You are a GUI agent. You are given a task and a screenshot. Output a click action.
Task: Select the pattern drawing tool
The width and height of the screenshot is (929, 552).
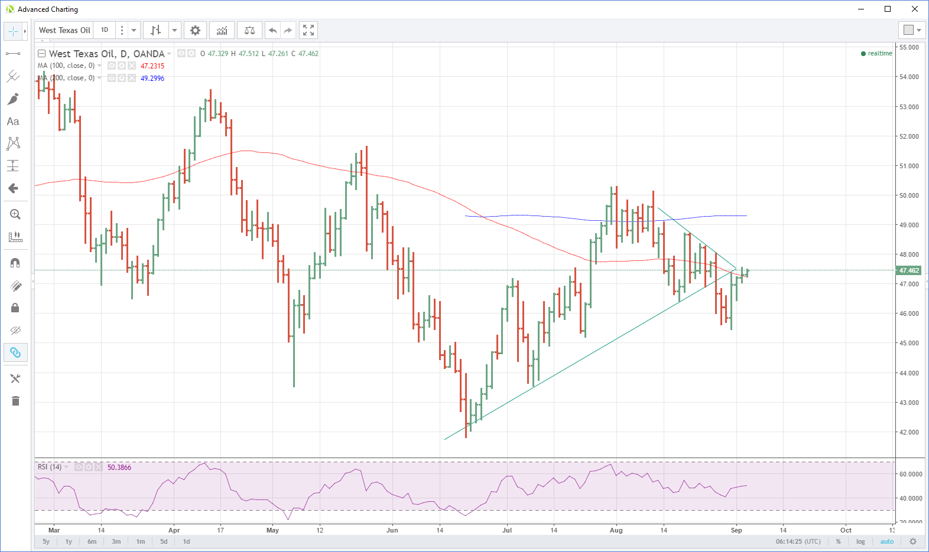pos(13,143)
